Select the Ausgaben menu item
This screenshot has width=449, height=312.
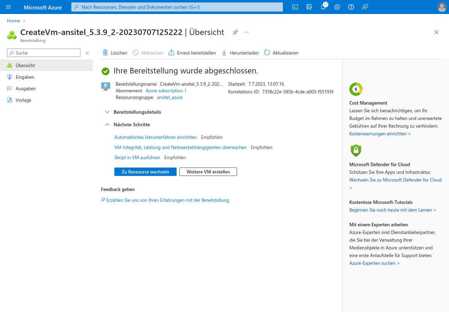[26, 88]
